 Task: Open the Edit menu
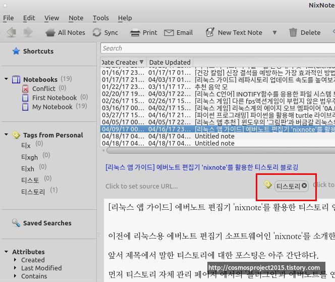point(29,18)
